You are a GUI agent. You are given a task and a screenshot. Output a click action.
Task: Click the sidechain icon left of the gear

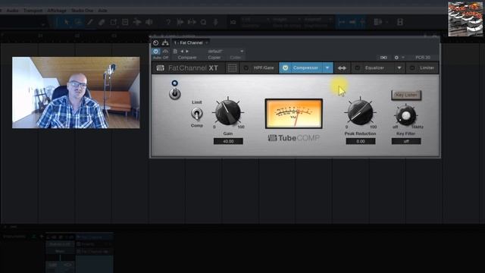tap(383, 58)
